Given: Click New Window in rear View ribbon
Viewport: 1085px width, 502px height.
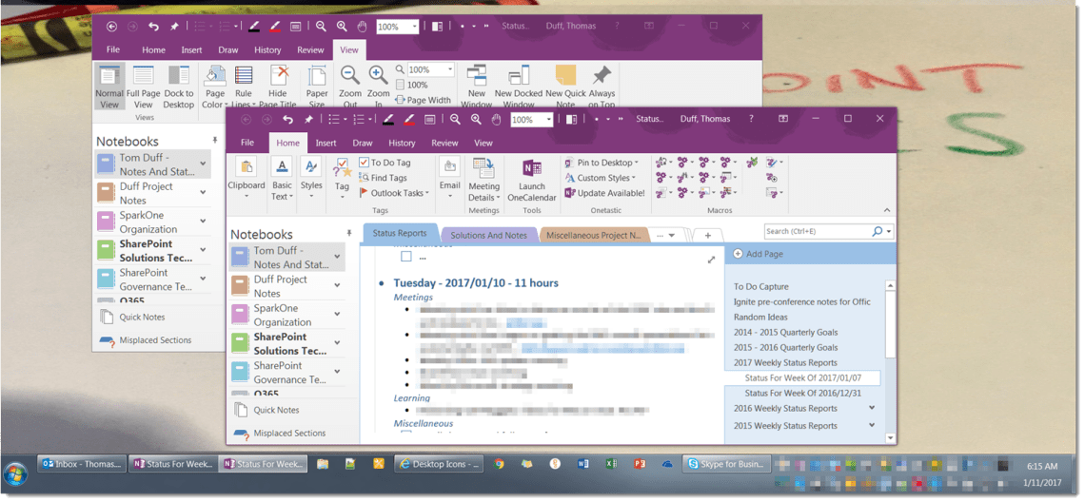Looking at the screenshot, I should point(477,87).
